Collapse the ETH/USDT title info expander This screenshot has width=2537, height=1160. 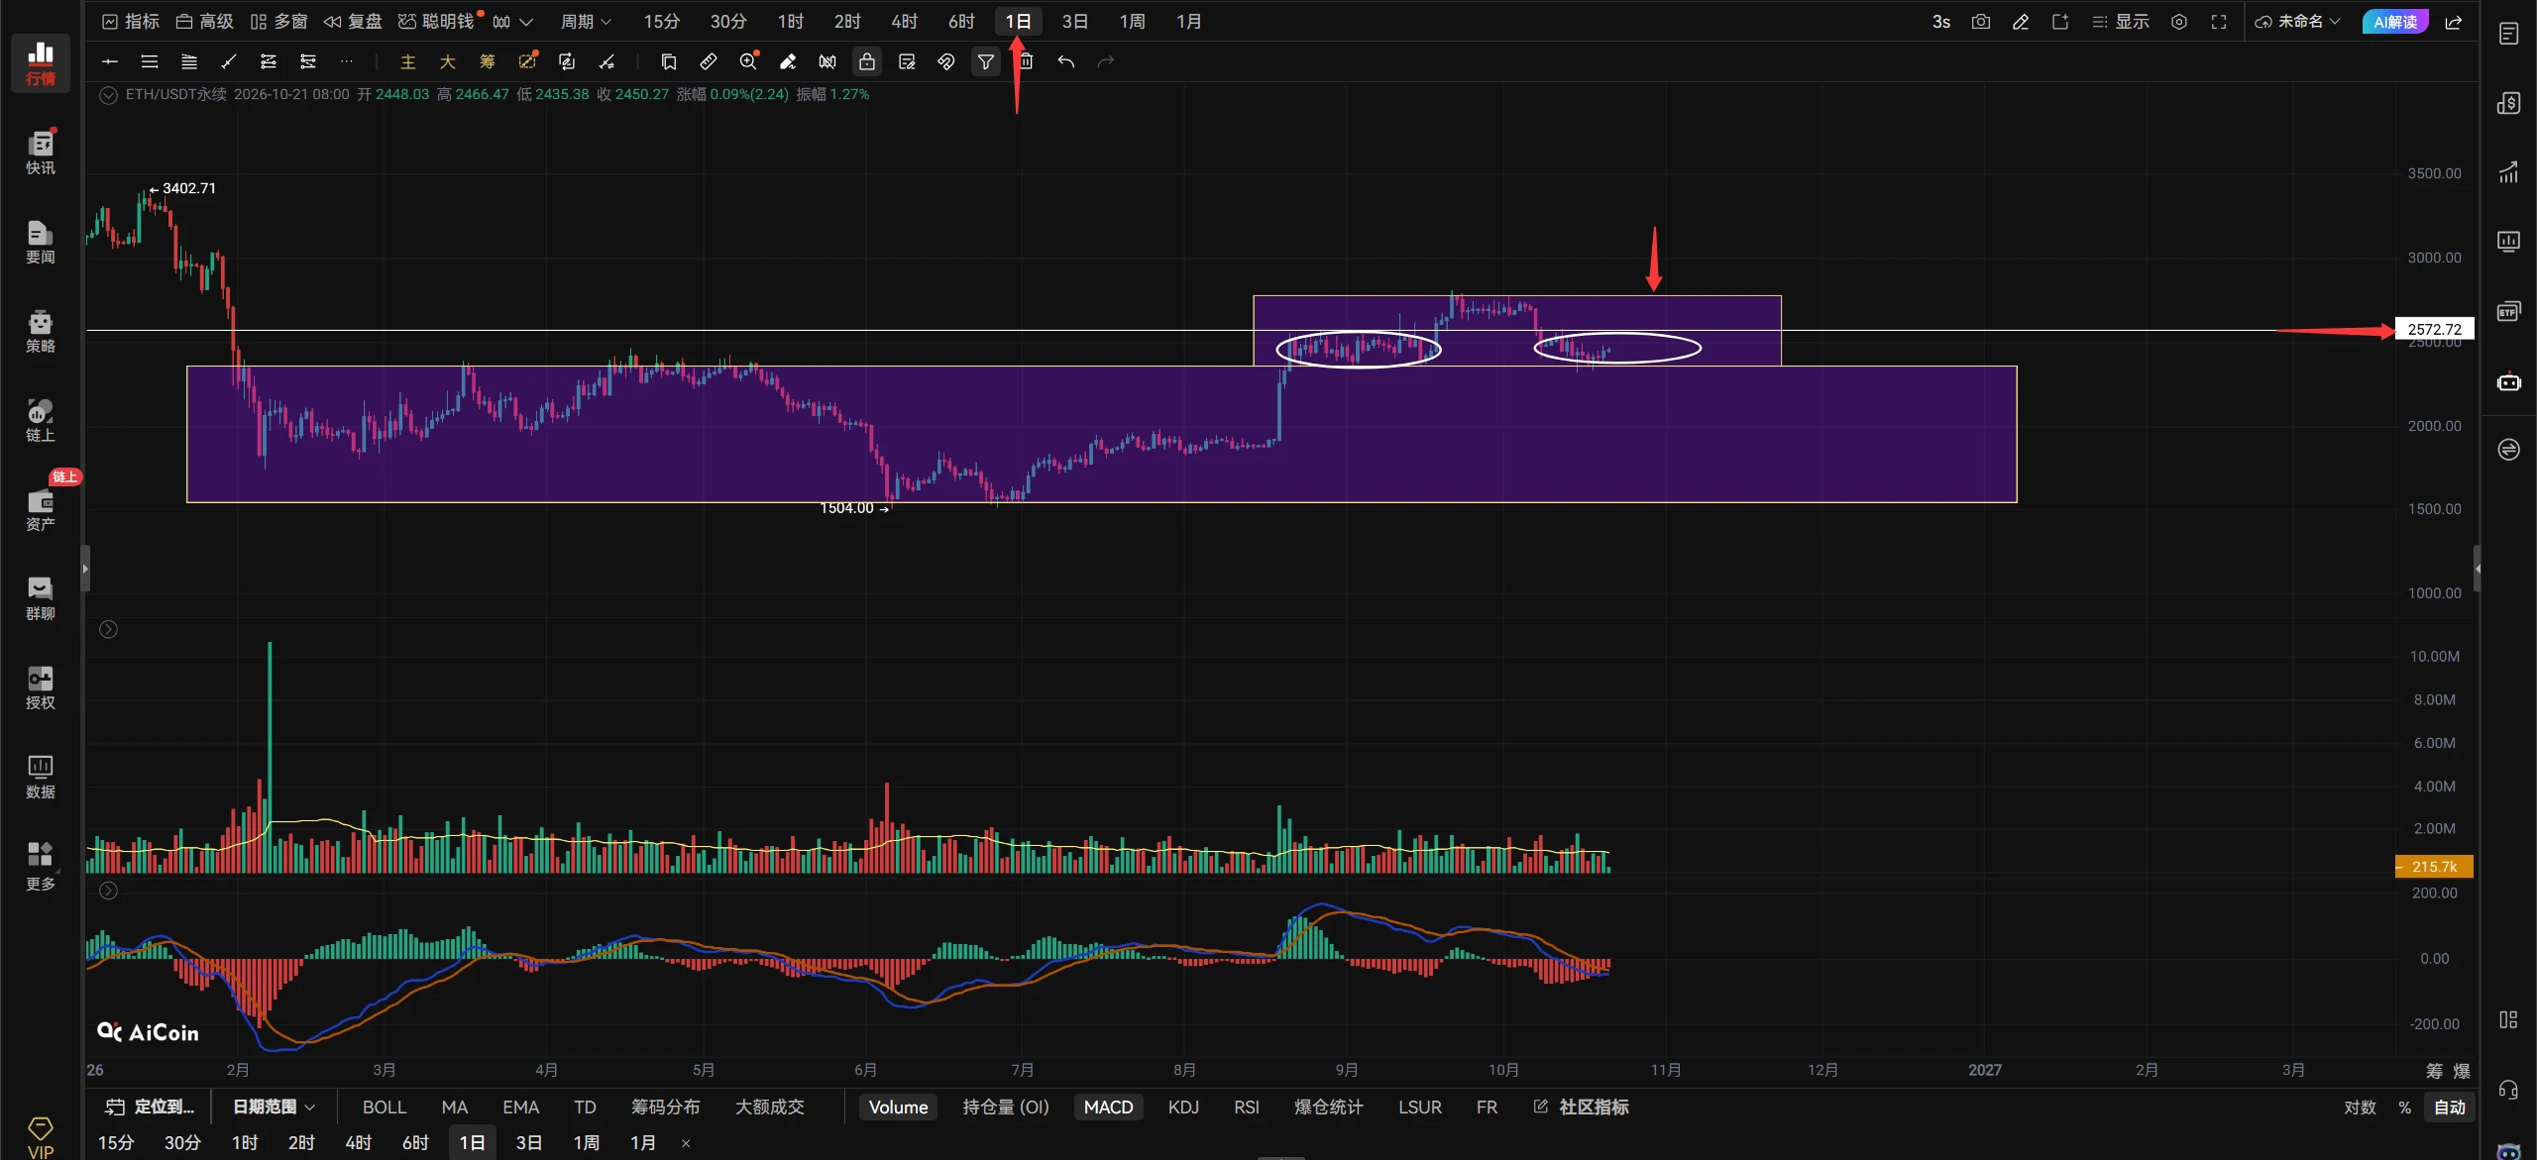(x=108, y=95)
